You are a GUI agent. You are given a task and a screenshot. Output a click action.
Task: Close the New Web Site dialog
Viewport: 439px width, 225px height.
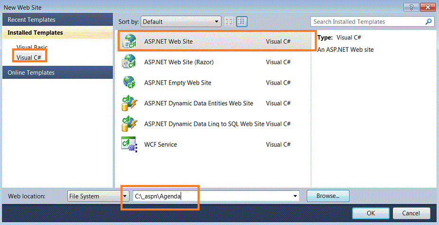coord(428,7)
